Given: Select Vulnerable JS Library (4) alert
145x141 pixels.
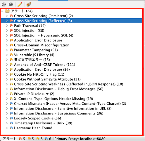Looking at the screenshot, I should 34,55.
